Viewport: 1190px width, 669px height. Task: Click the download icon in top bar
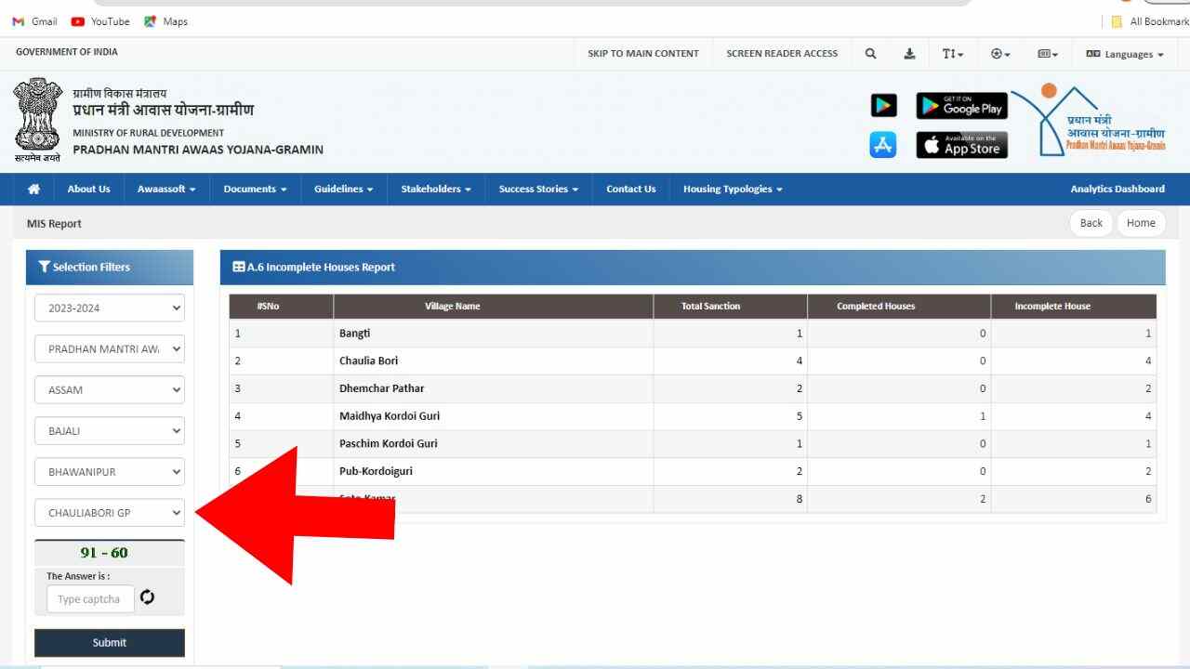[909, 54]
